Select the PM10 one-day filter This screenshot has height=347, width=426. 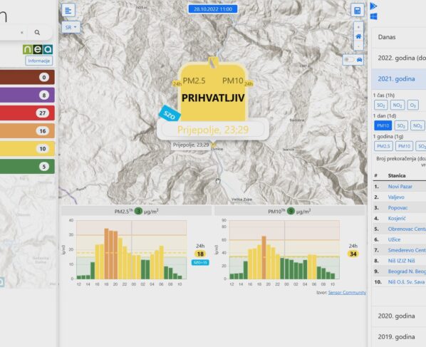(x=383, y=125)
